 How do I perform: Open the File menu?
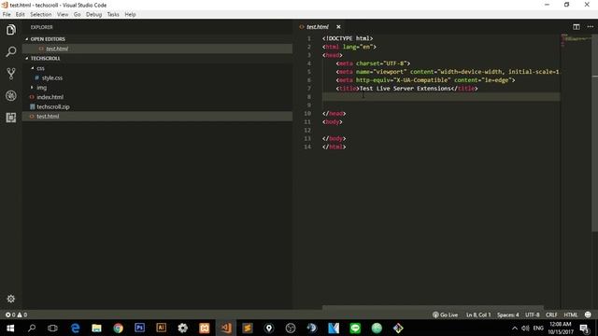(7, 15)
